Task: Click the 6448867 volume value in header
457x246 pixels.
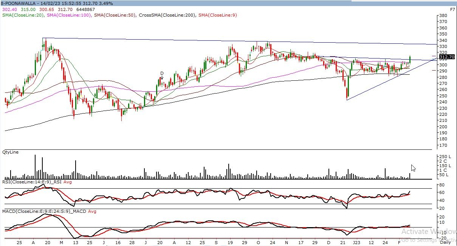Action: 85,9
